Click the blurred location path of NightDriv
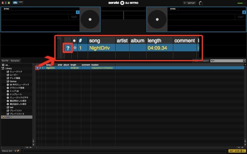The height and width of the screenshot is (154, 247). (102, 68)
